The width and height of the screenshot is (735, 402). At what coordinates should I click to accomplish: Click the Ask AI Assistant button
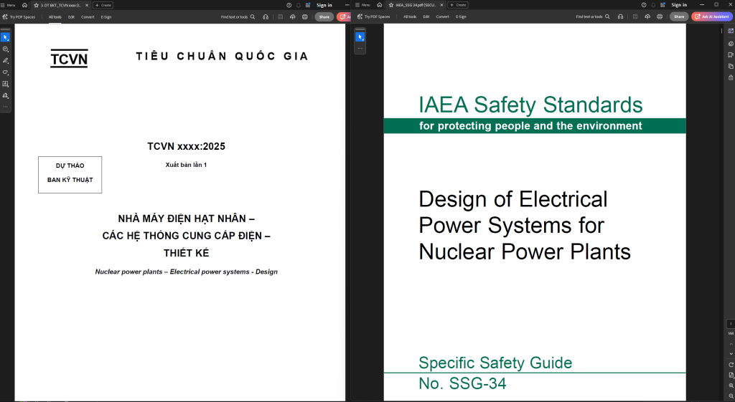click(711, 16)
